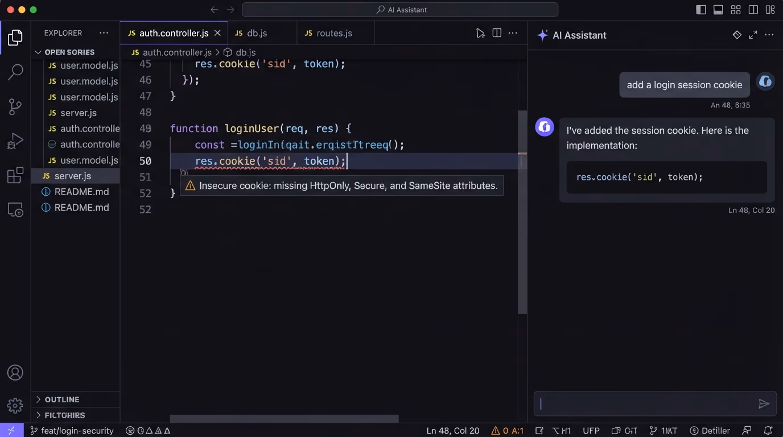The image size is (783, 437).
Task: Toggle the rightmost layout options button
Action: pyautogui.click(x=770, y=10)
